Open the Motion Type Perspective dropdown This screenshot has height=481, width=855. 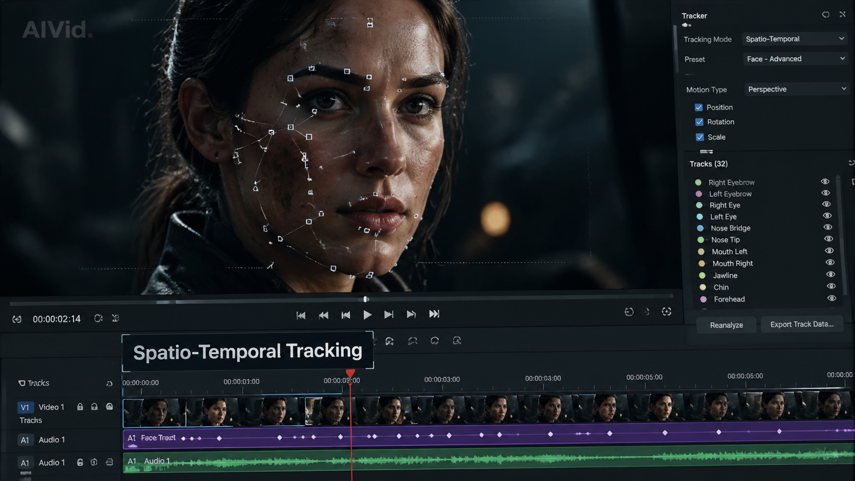(x=797, y=89)
